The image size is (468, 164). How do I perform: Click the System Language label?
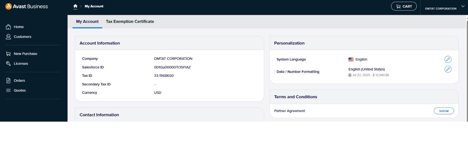click(x=291, y=59)
